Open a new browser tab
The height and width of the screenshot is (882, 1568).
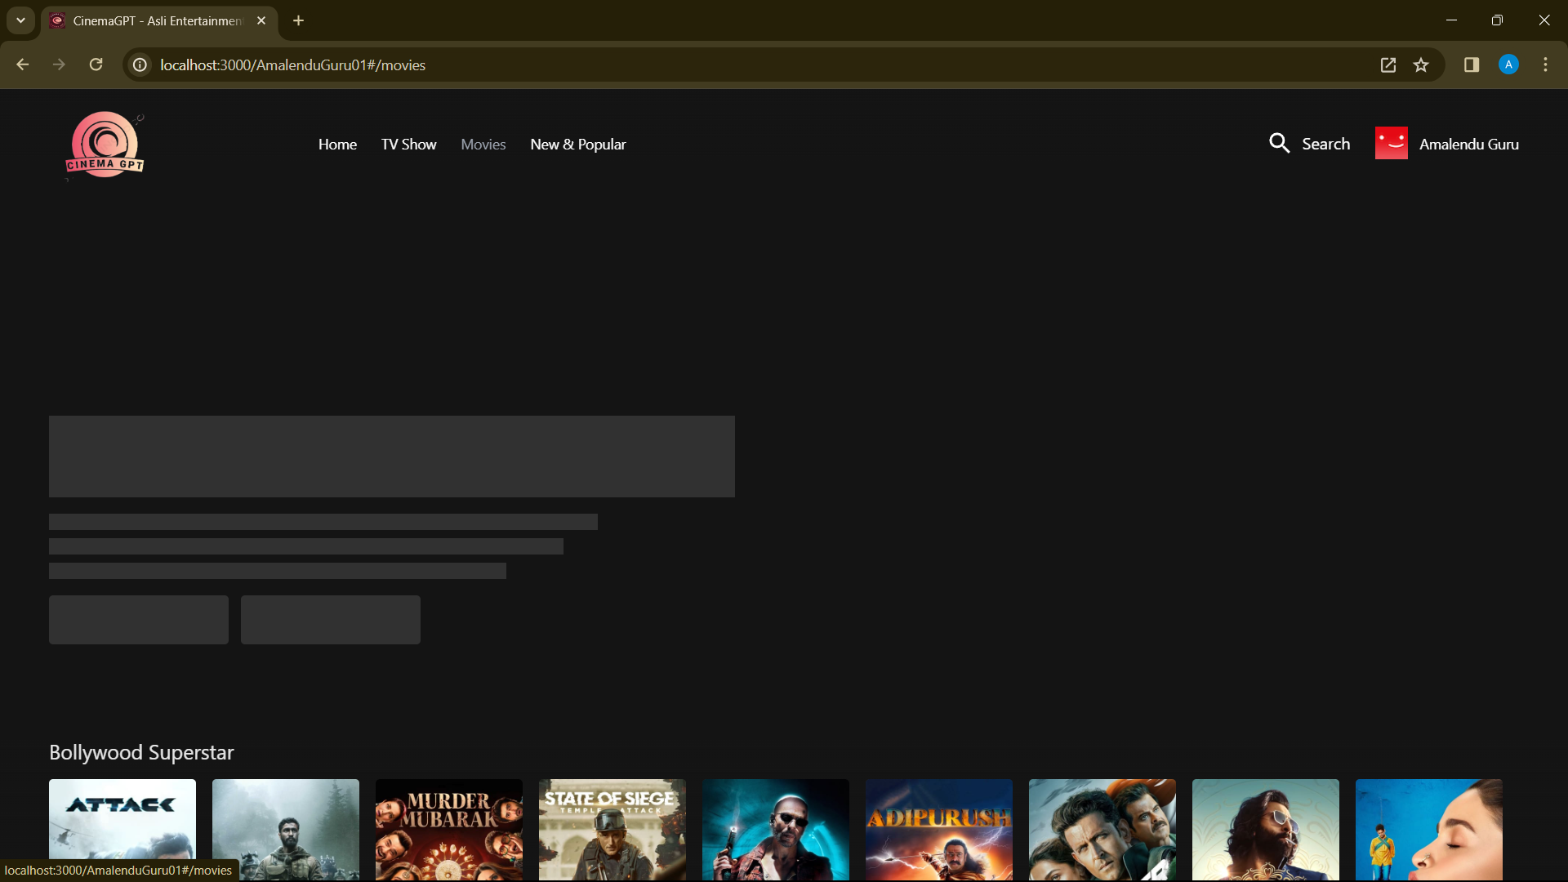299,20
